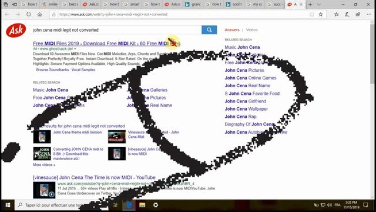
Task: Open the clock and date in taskbar
Action: click(x=351, y=205)
